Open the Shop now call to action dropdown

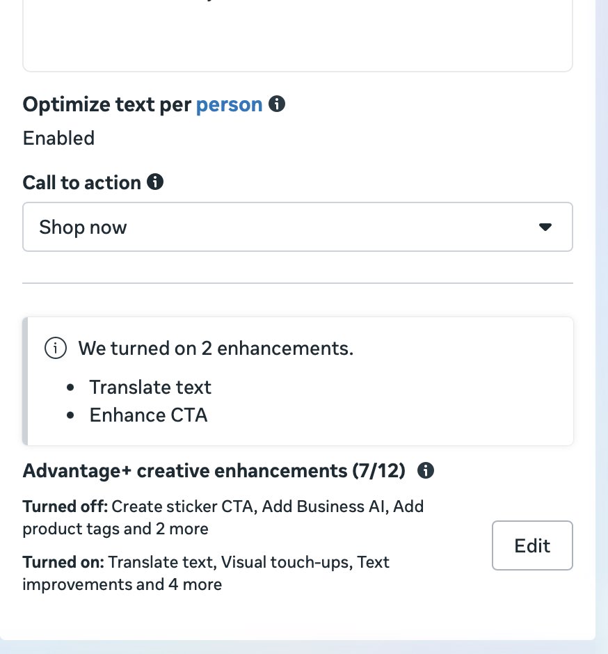pyautogui.click(x=298, y=227)
